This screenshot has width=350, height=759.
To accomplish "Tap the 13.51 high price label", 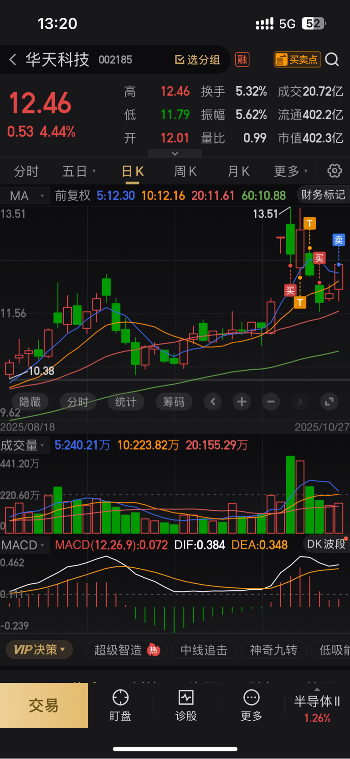I will [265, 214].
